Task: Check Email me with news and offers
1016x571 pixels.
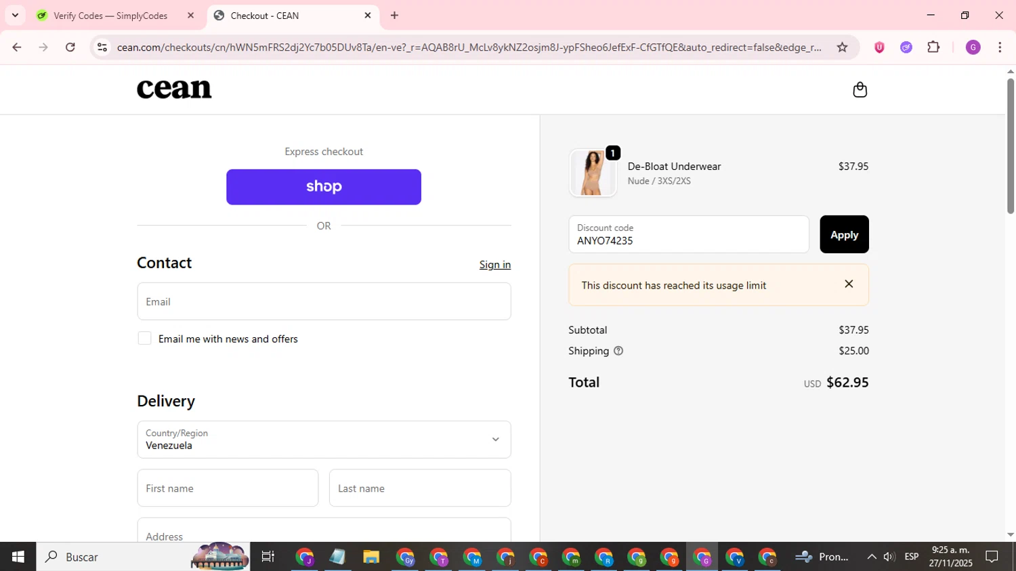Action: point(144,339)
